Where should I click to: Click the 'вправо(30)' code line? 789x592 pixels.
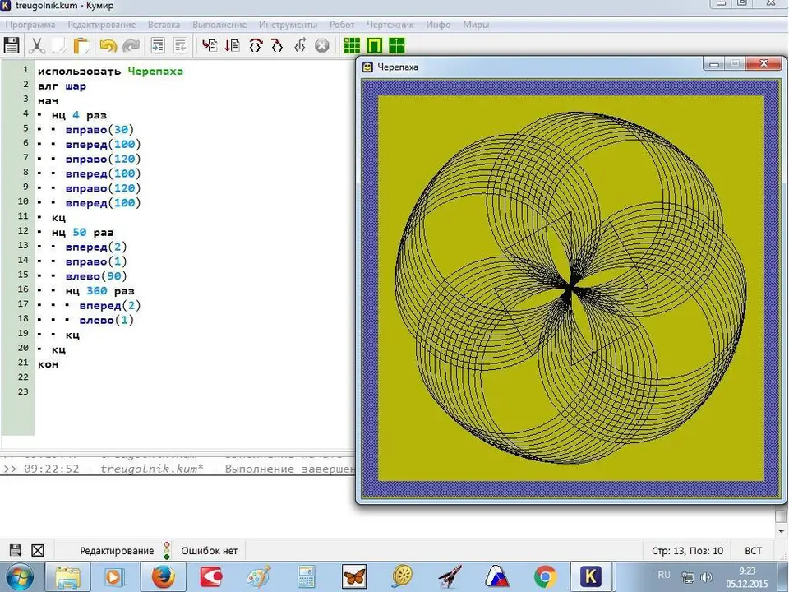(99, 130)
